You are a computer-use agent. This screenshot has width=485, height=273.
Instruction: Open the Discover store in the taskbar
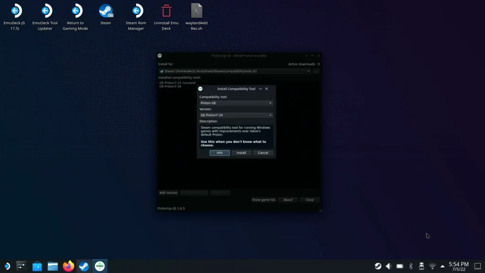pos(37,266)
